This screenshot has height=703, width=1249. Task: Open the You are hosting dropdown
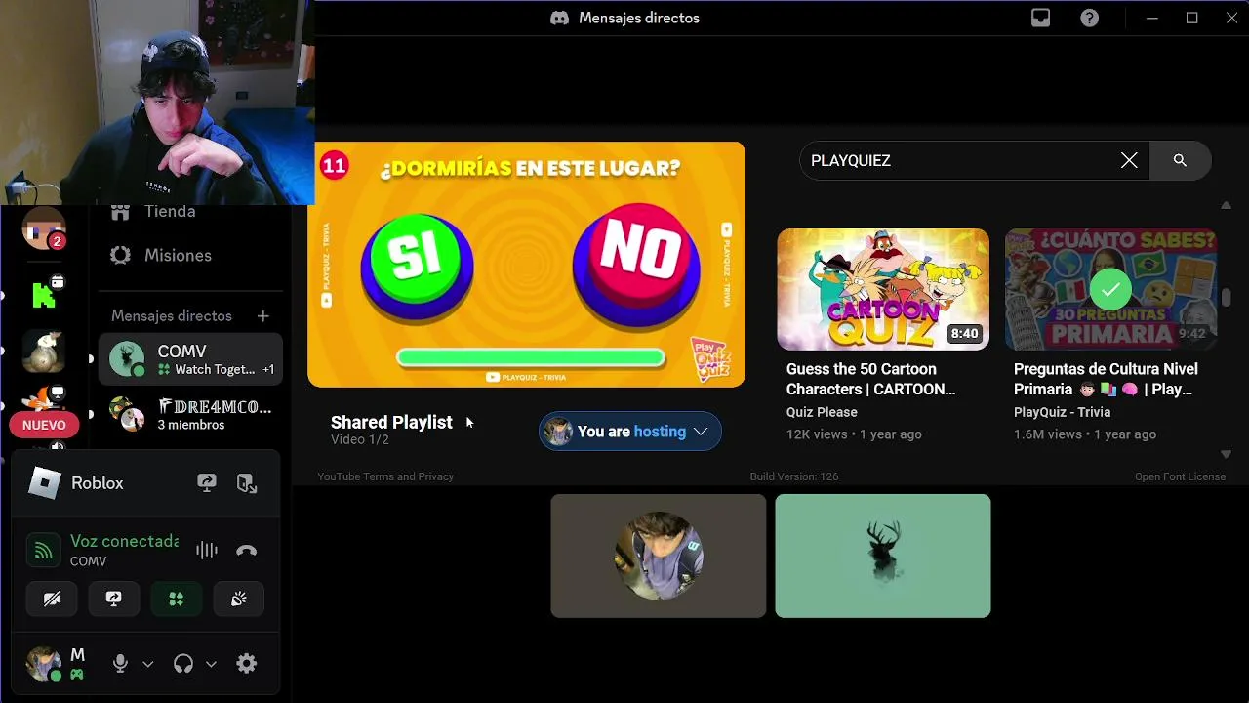(x=630, y=432)
